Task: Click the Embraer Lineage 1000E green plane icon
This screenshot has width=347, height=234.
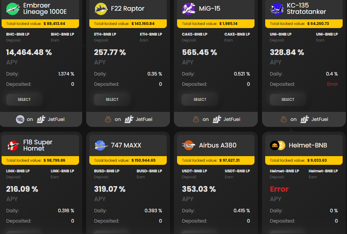Action: tap(13, 9)
